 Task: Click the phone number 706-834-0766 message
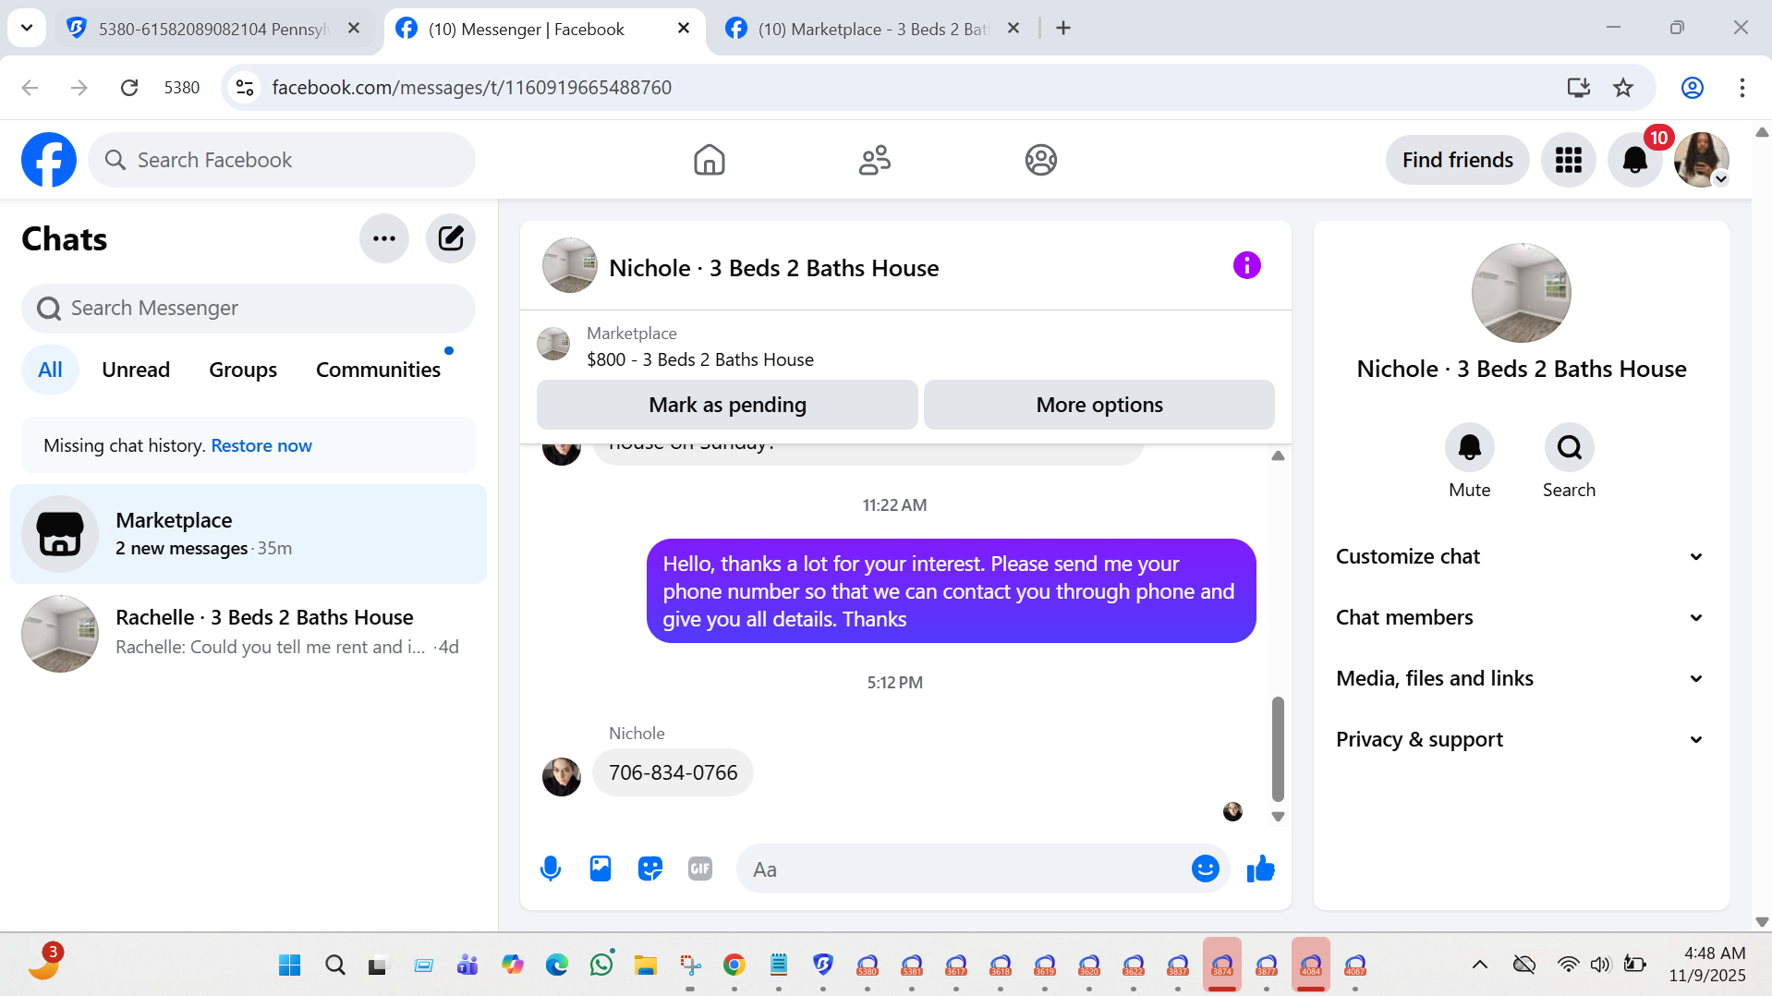(673, 772)
